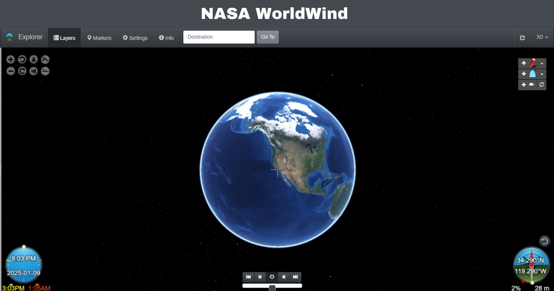Select the terrain exaggeration icon on the left
This screenshot has width=554, height=291.
pos(45,59)
